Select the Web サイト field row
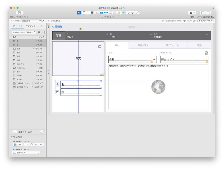The image size is (224, 169). pyautogui.click(x=28, y=64)
